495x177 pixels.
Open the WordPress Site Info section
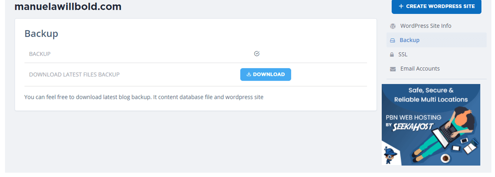[426, 26]
